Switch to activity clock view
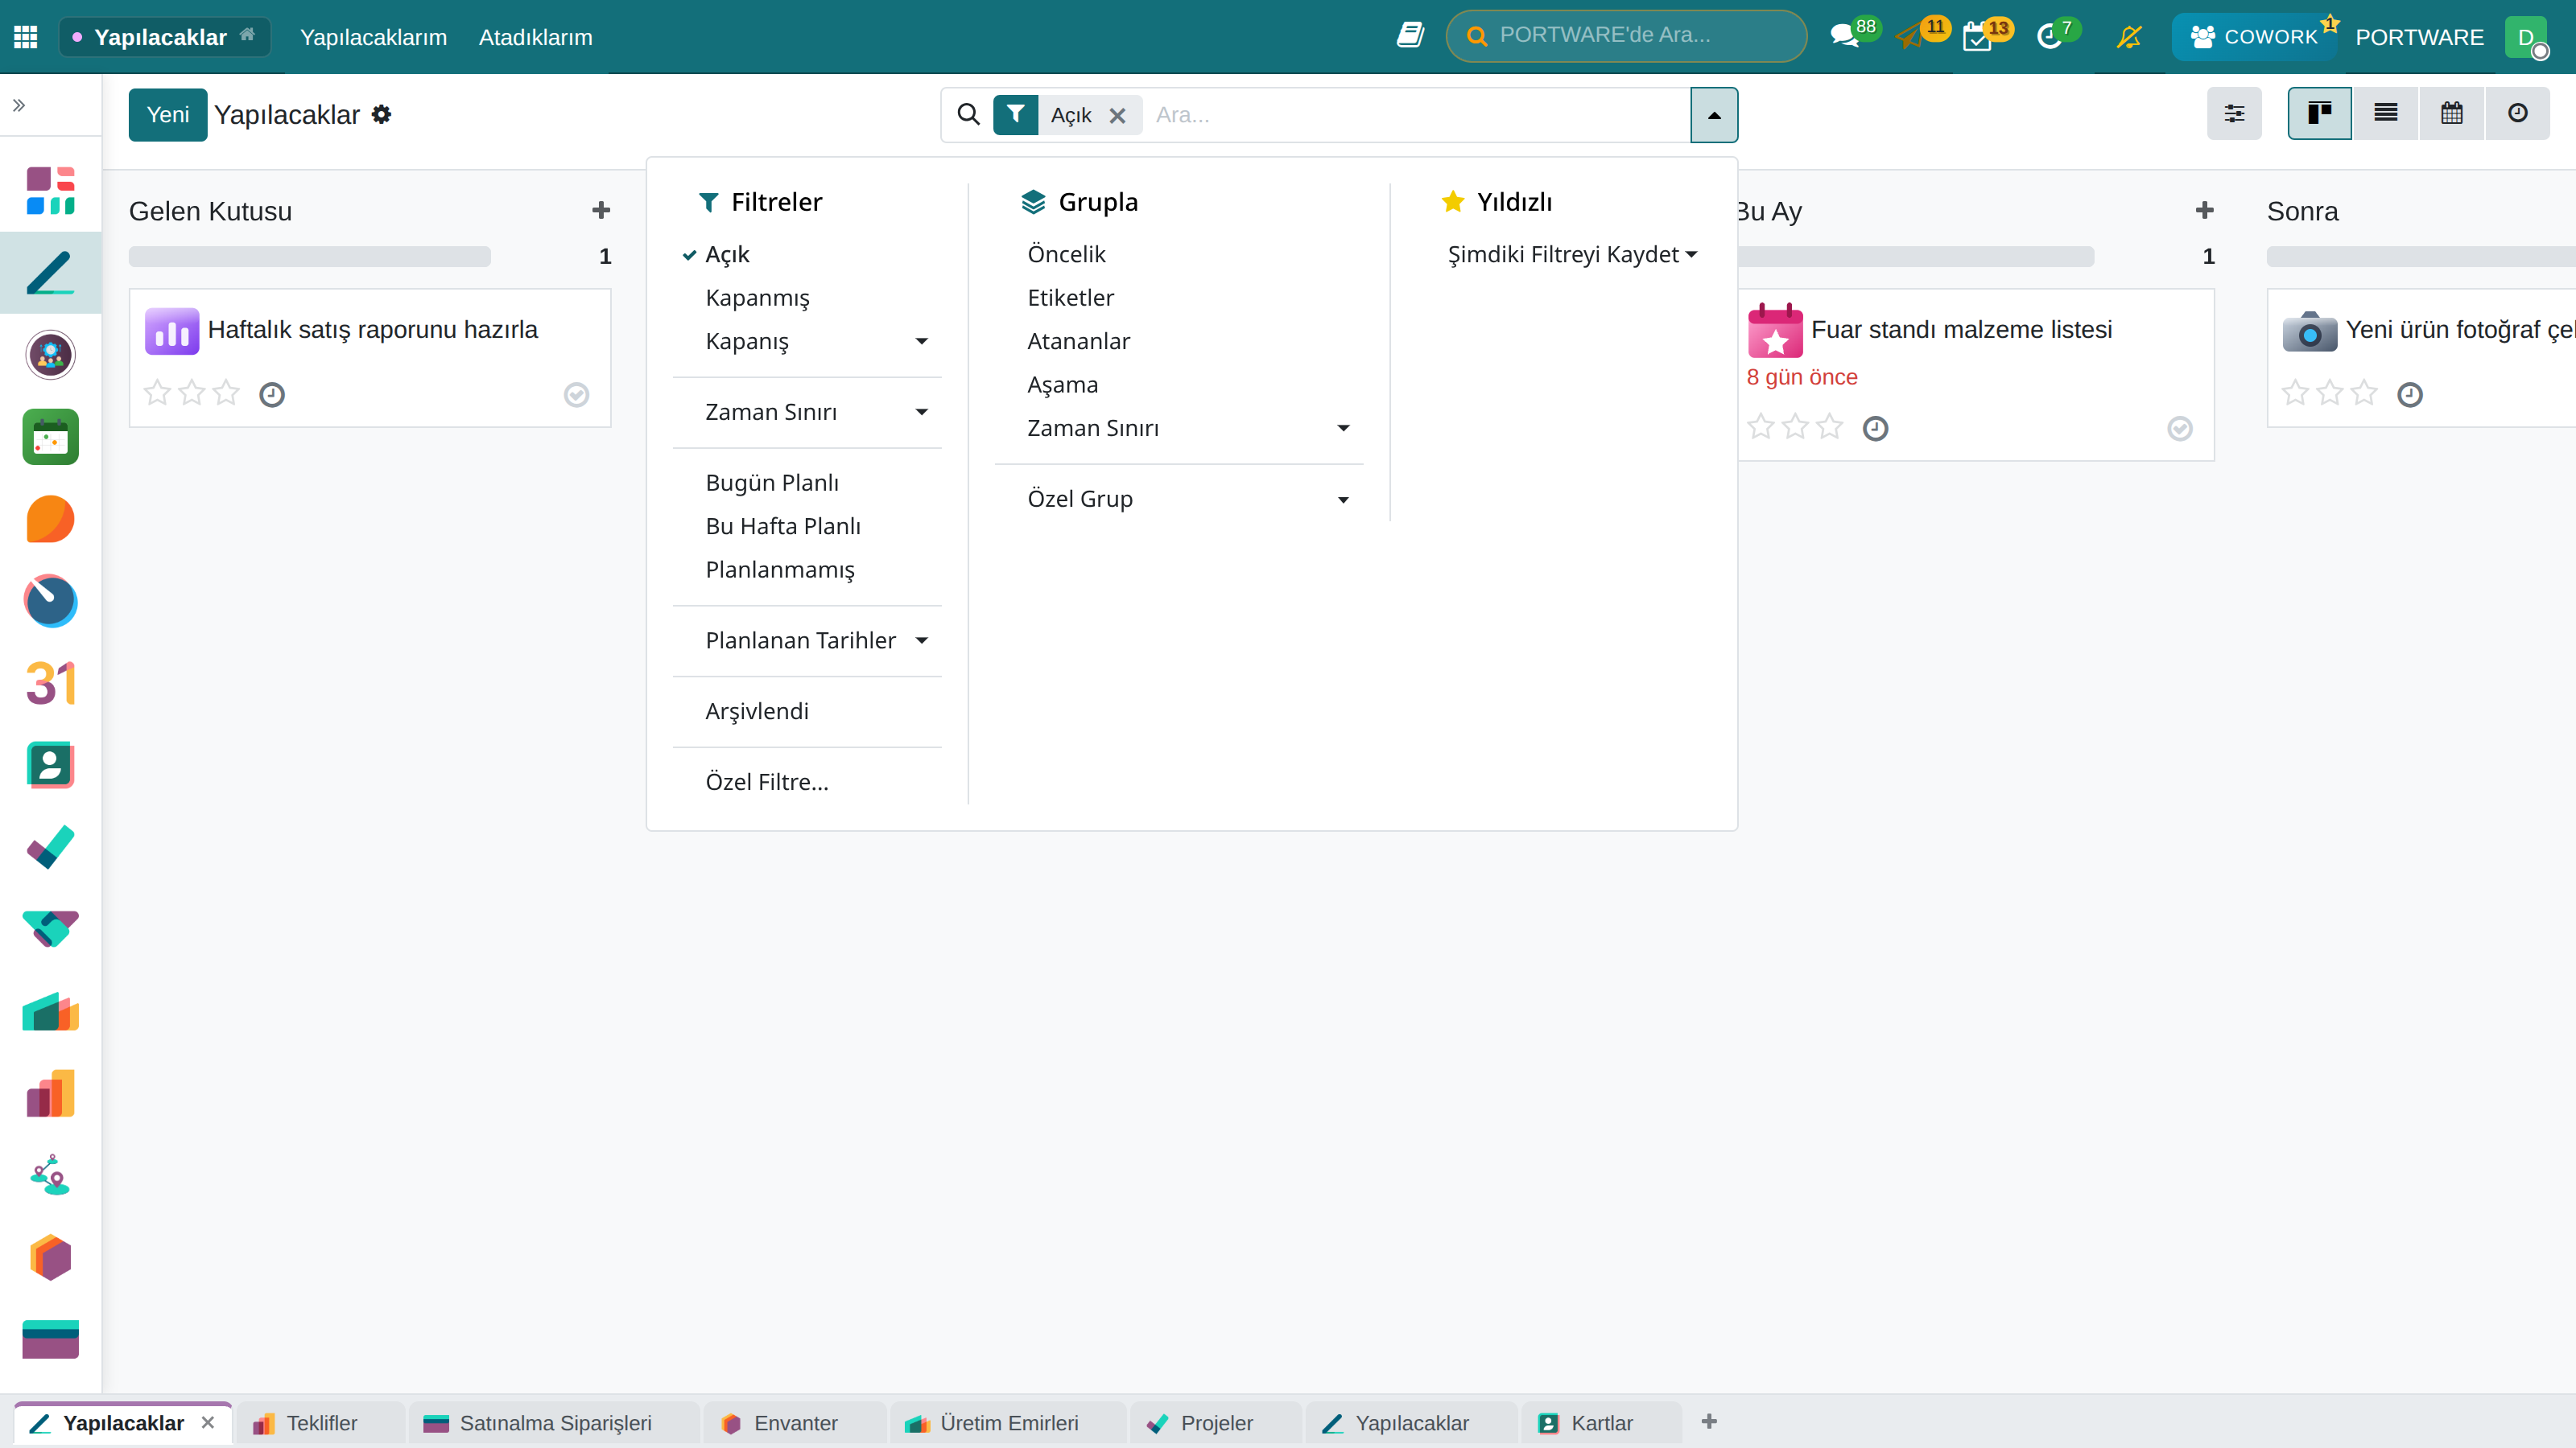 2518,113
